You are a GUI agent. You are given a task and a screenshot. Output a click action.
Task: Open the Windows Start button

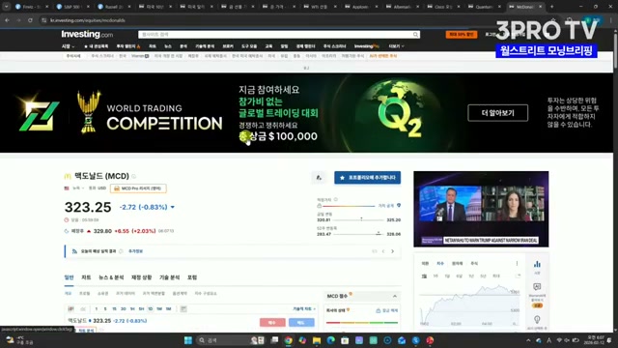pos(188,340)
